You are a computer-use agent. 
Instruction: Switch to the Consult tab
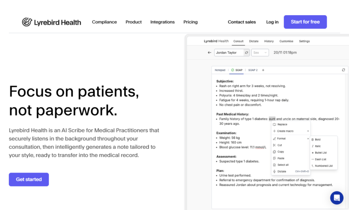[238, 41]
